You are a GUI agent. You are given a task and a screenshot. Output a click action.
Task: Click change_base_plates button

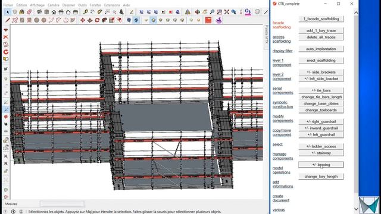pyautogui.click(x=321, y=103)
